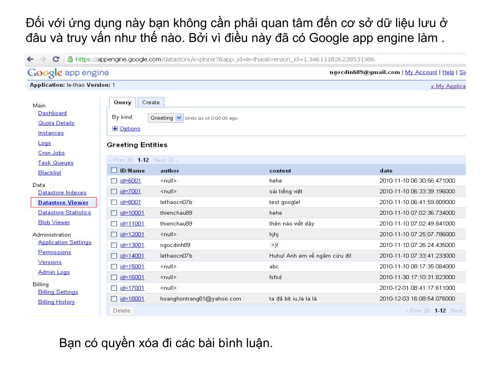
Task: Open Billing History
Action: pyautogui.click(x=57, y=302)
